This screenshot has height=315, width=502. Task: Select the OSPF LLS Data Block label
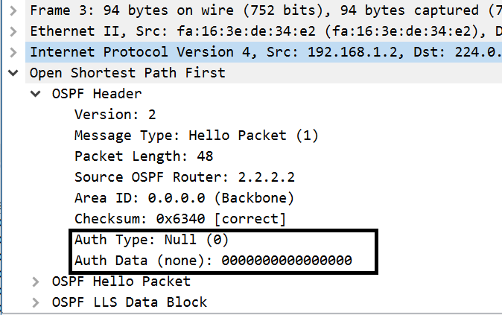(130, 302)
